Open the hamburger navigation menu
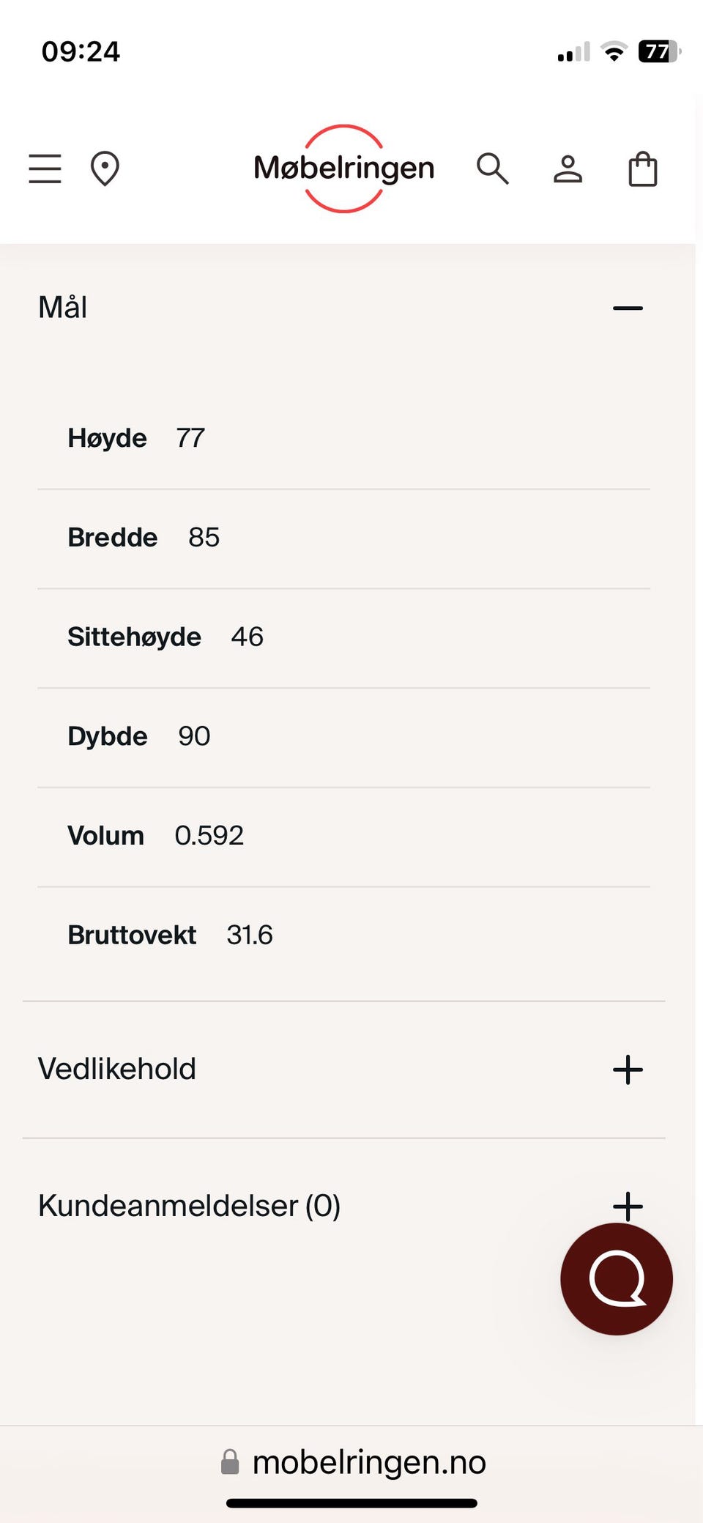 click(45, 168)
